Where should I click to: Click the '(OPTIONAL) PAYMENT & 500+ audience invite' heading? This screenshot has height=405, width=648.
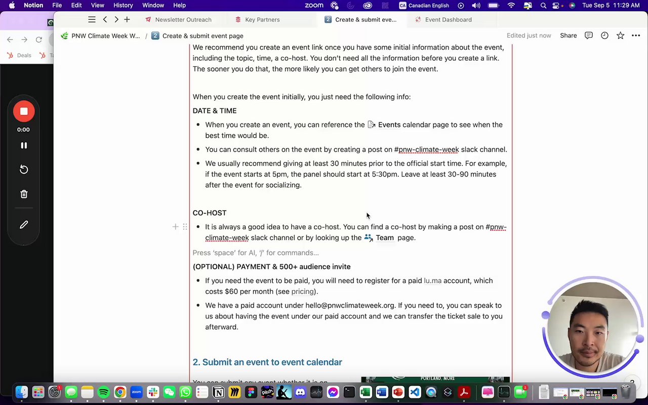(271, 267)
